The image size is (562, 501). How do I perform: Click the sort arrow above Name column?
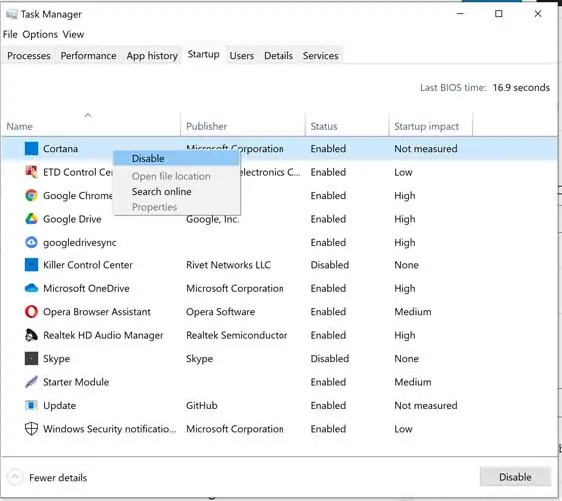click(x=88, y=115)
